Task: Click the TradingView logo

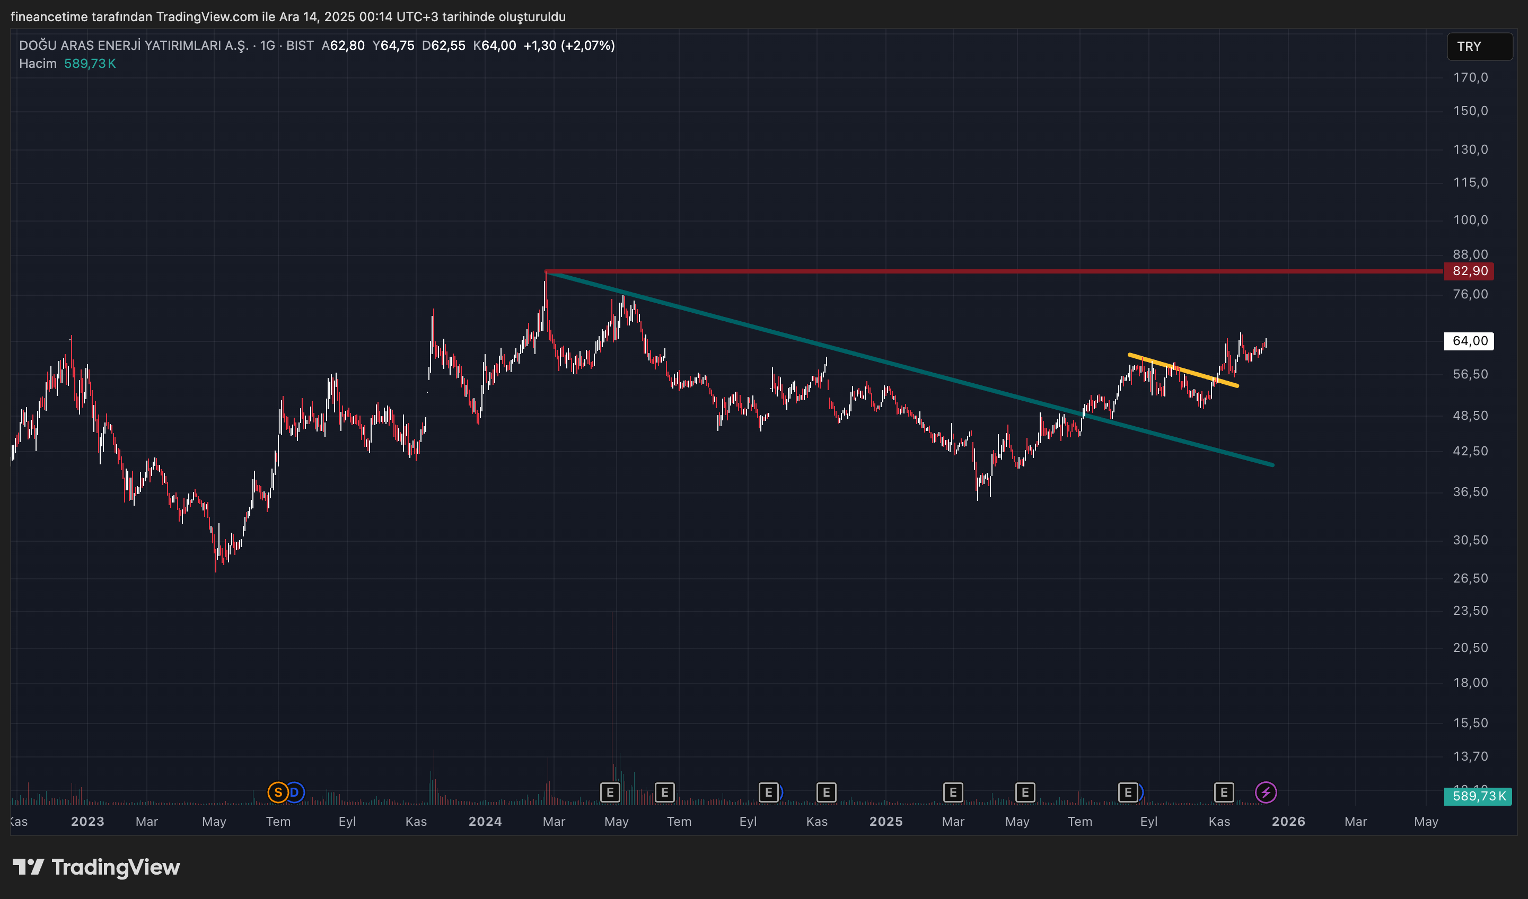Action: [97, 867]
